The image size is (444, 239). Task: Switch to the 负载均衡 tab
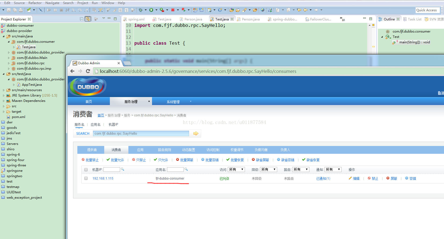(x=261, y=150)
